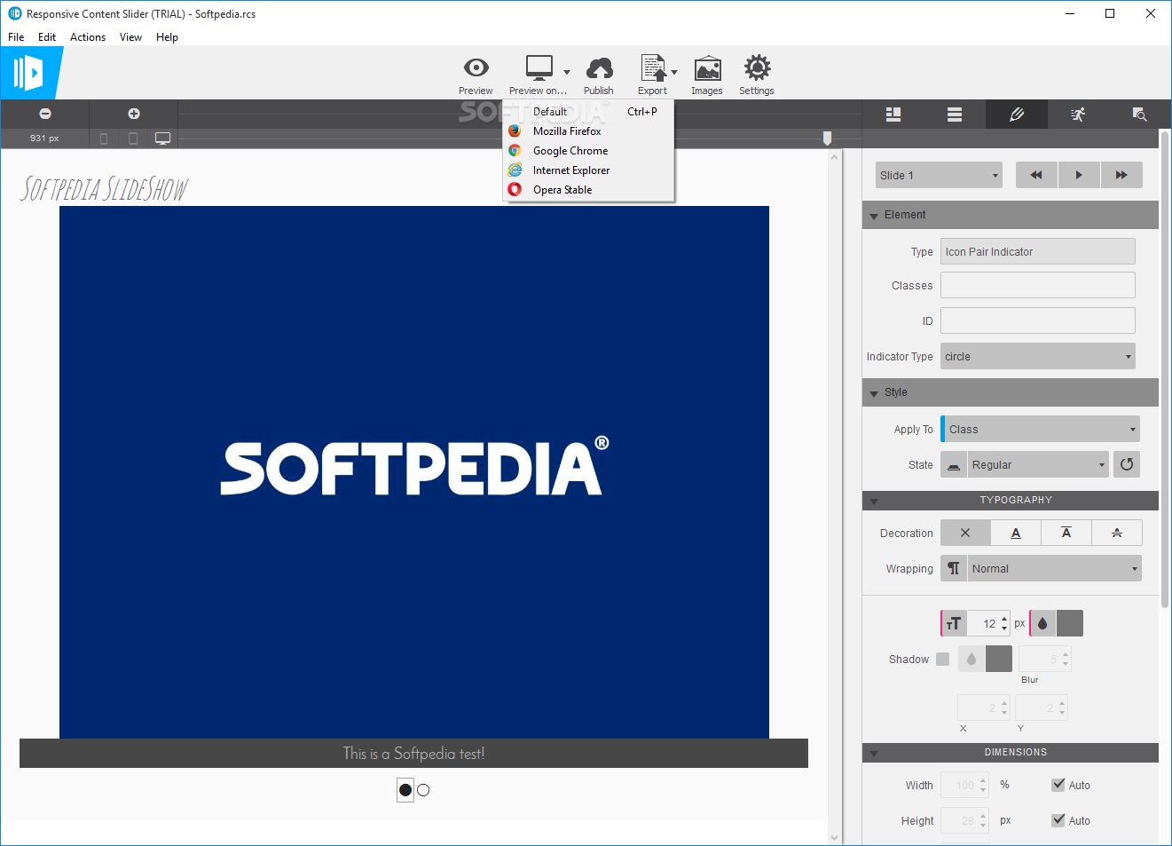Select underline decoration
This screenshot has height=846, width=1172.
tap(1016, 533)
